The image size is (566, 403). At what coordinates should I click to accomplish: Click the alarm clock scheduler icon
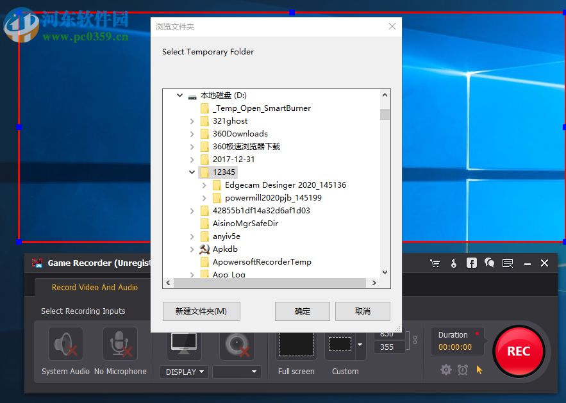coord(463,370)
